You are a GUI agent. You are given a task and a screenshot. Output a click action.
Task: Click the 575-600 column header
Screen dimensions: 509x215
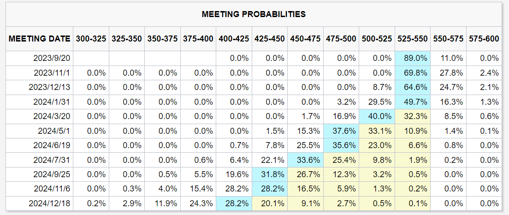pos(484,39)
